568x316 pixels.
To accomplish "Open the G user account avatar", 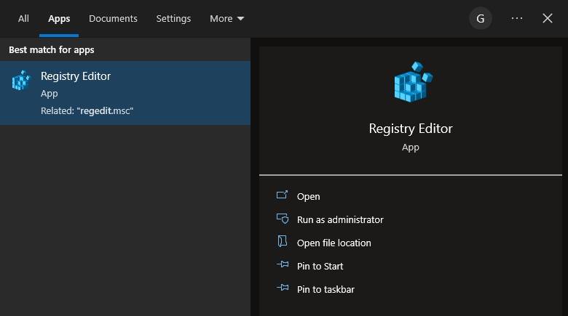I will click(480, 18).
